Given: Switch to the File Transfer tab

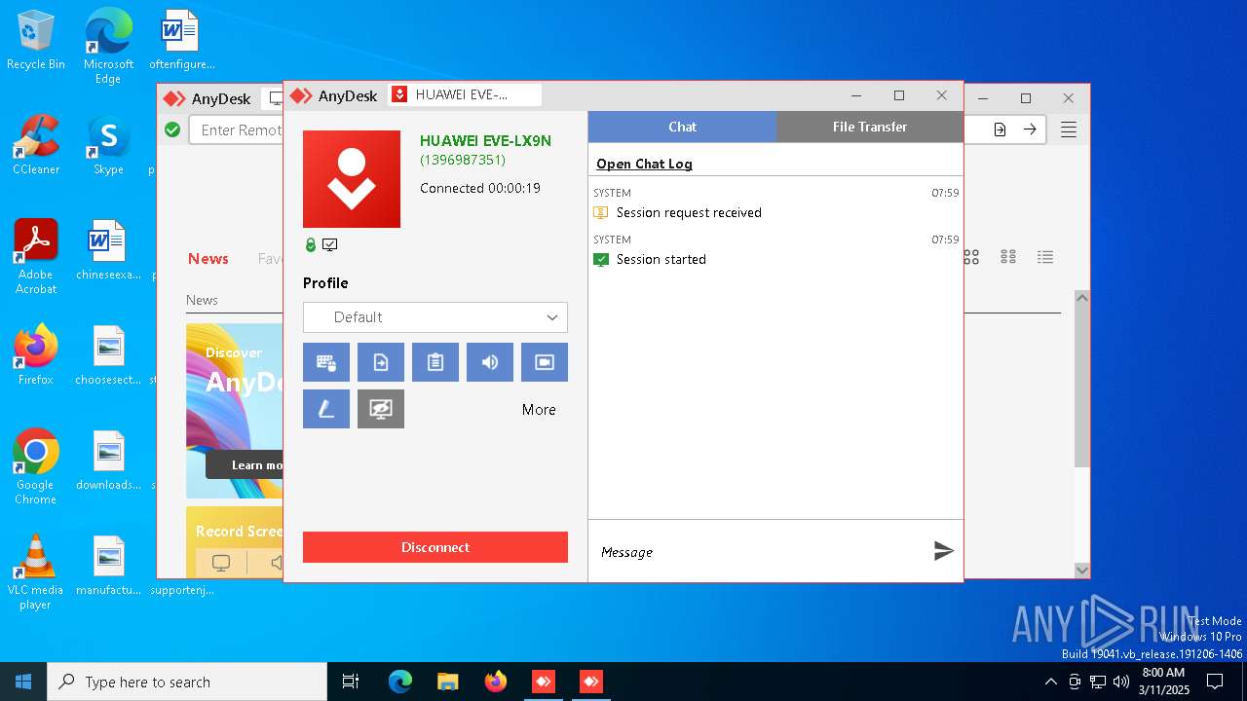Looking at the screenshot, I should (870, 127).
